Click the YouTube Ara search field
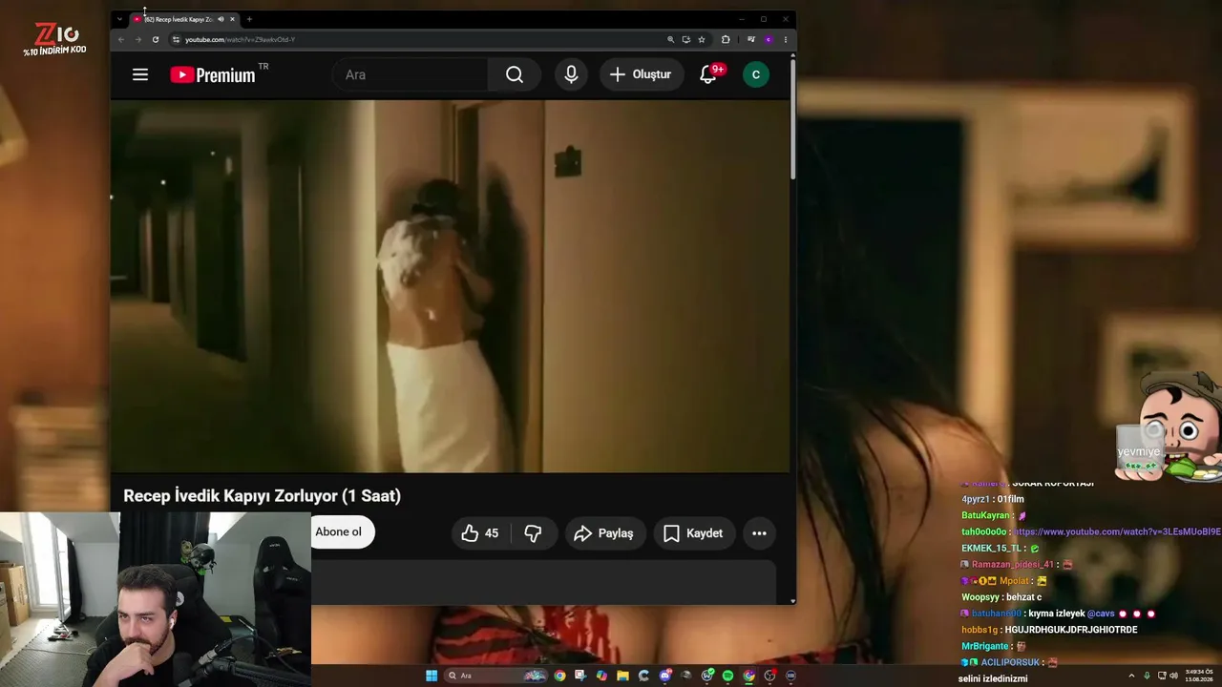The width and height of the screenshot is (1222, 687). click(x=411, y=74)
